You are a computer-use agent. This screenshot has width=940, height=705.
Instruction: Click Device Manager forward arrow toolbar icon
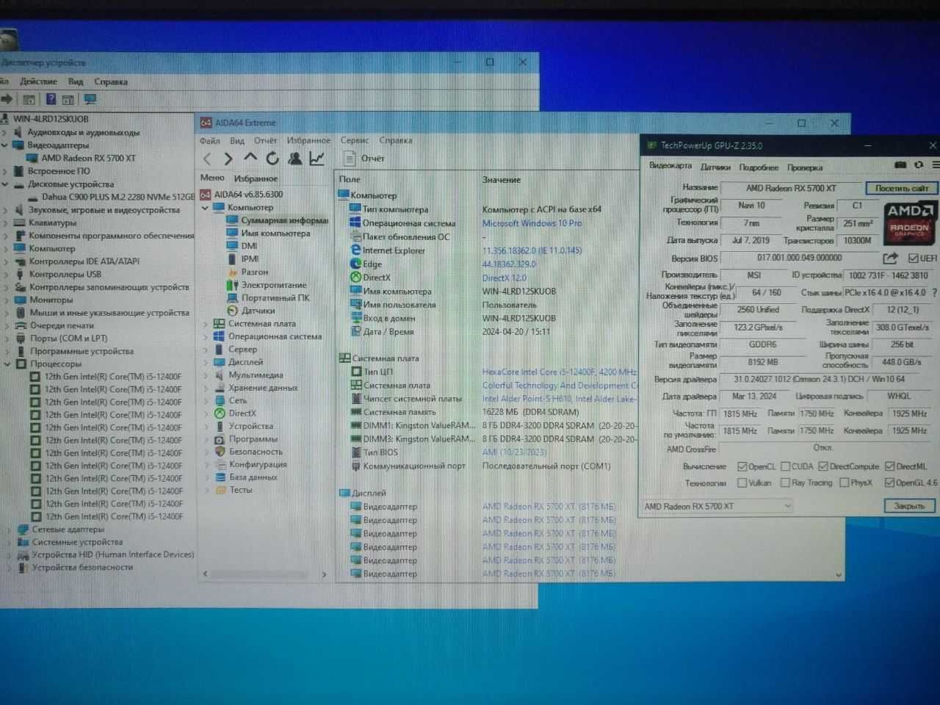pos(7,99)
